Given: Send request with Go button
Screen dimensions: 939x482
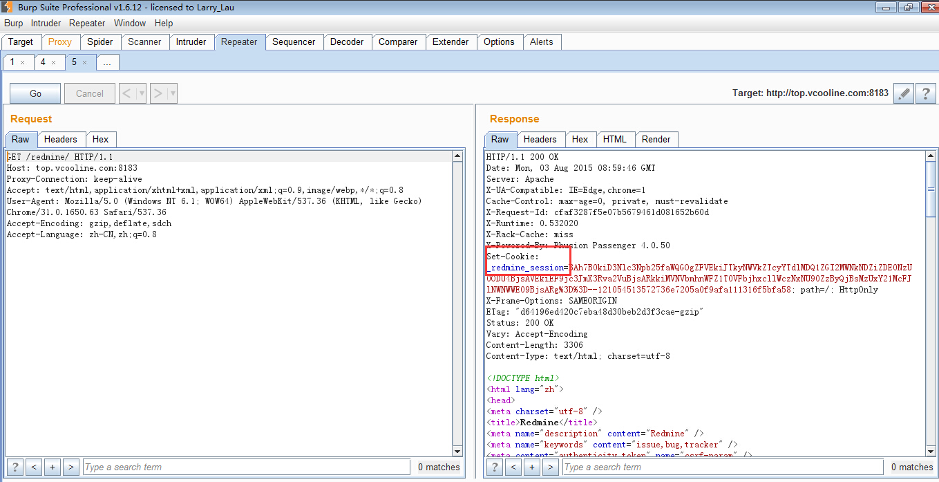Looking at the screenshot, I should 35,93.
